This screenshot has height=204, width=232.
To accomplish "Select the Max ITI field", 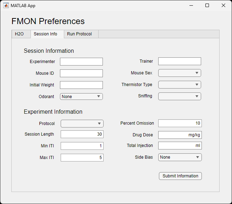I will pos(82,158).
